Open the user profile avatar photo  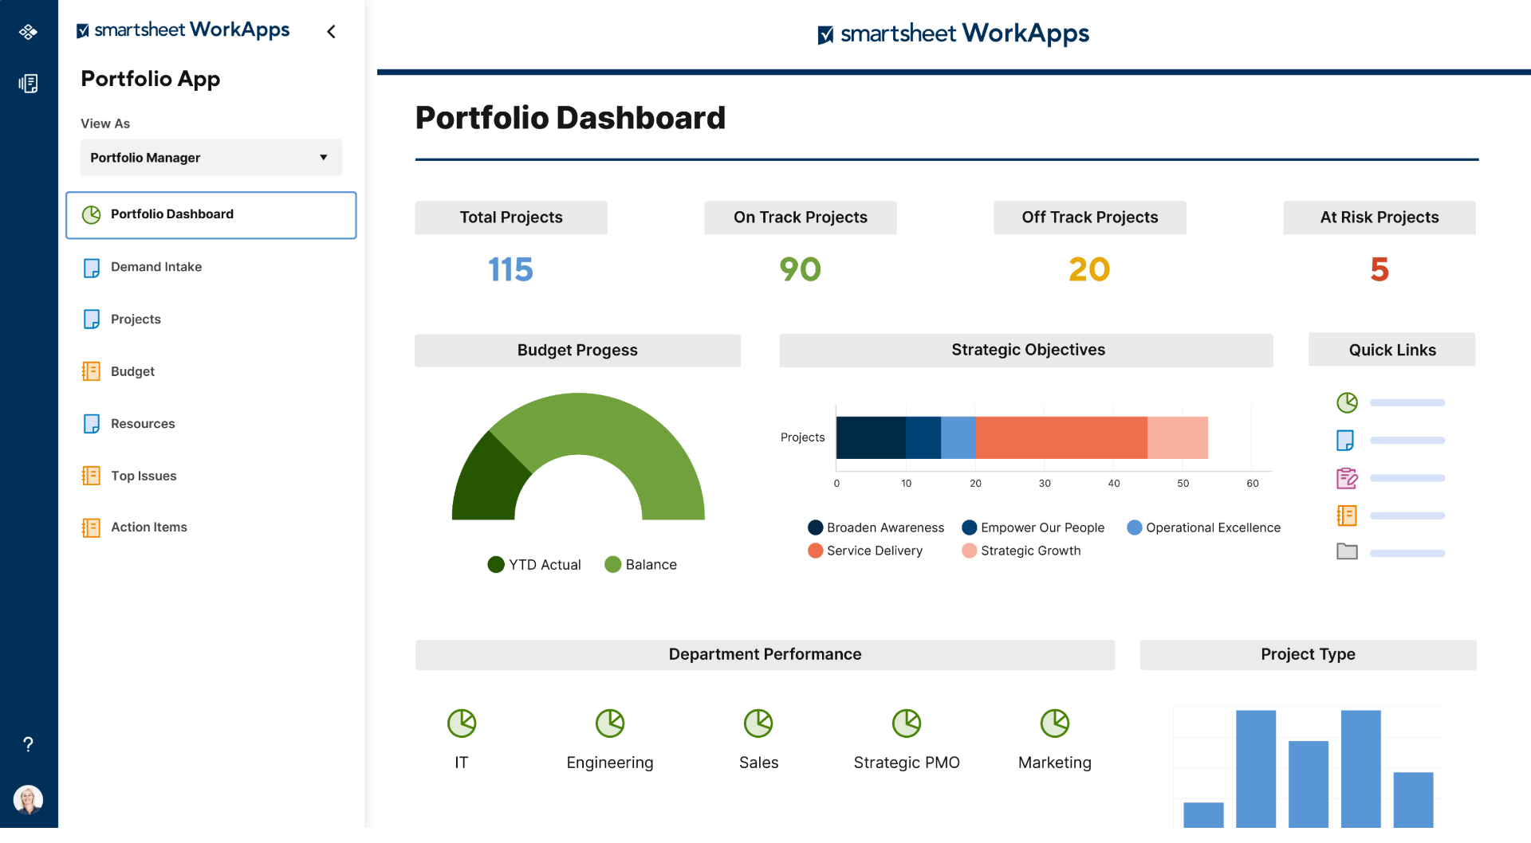pos(29,799)
